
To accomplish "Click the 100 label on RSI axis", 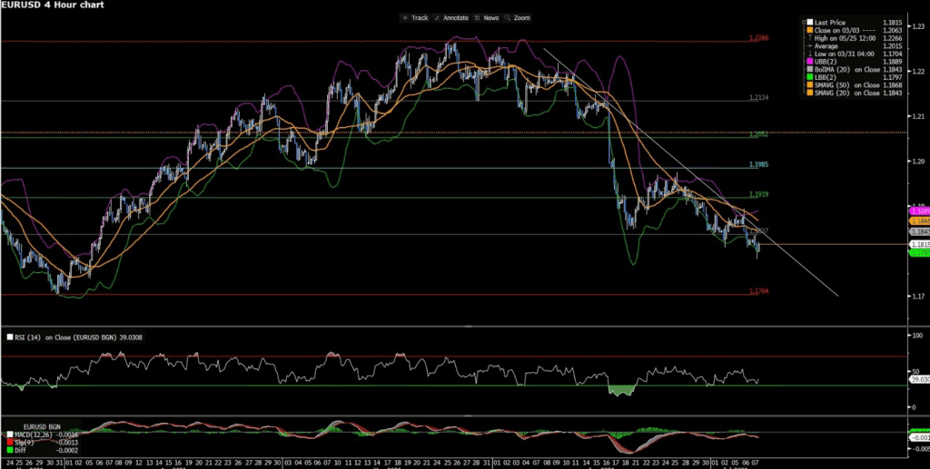I will 917,336.
